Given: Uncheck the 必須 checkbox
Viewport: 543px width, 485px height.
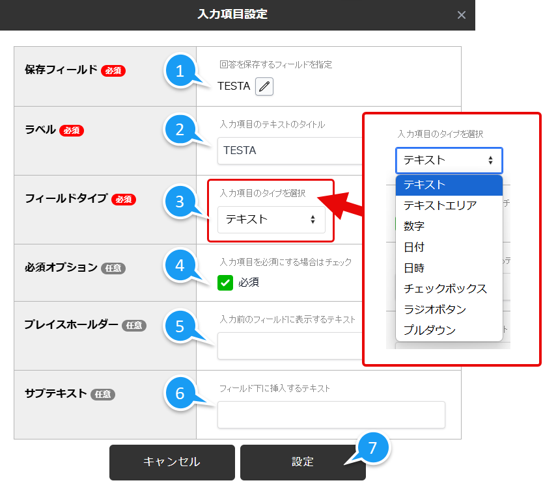Looking at the screenshot, I should (225, 283).
